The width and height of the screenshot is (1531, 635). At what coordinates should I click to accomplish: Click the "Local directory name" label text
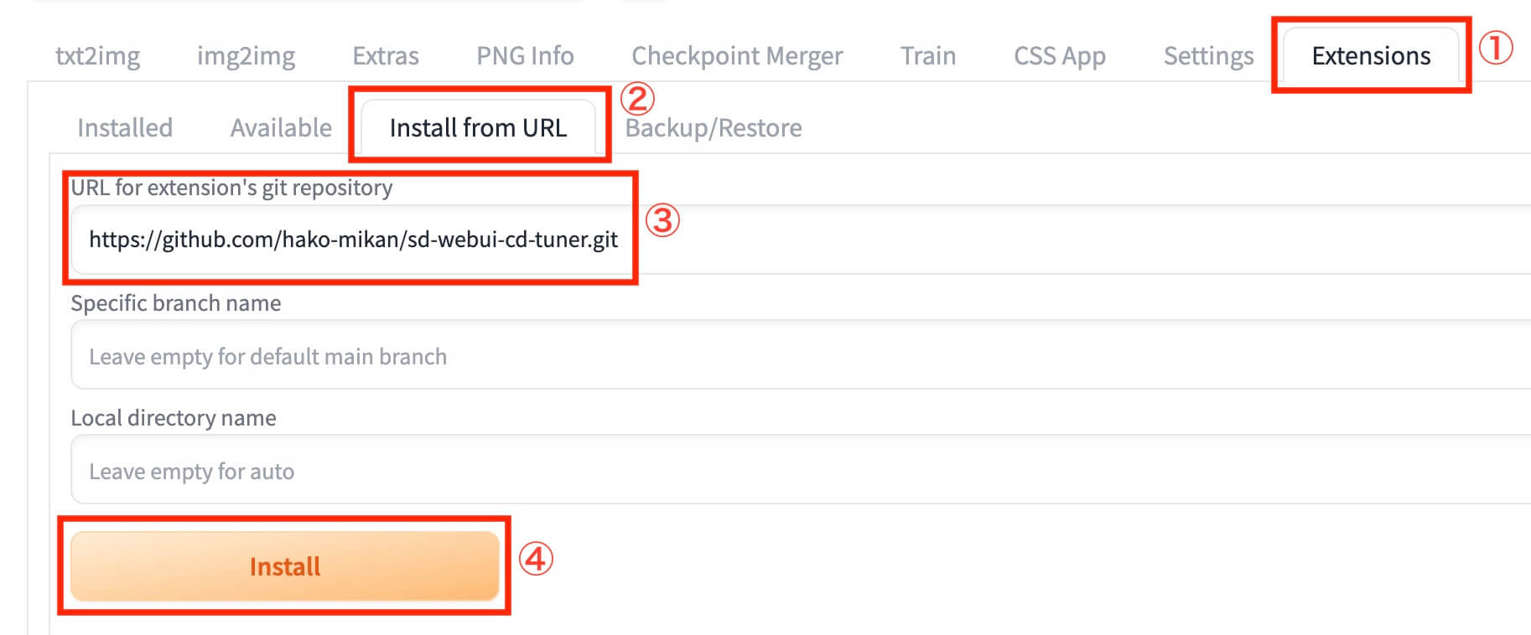pos(174,418)
